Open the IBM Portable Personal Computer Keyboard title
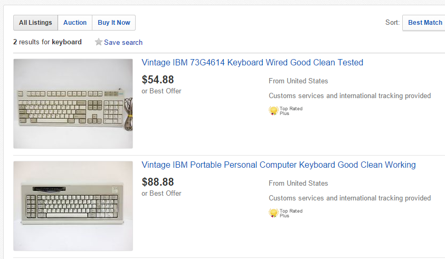Viewport: 445px width, 259px height. tap(279, 165)
